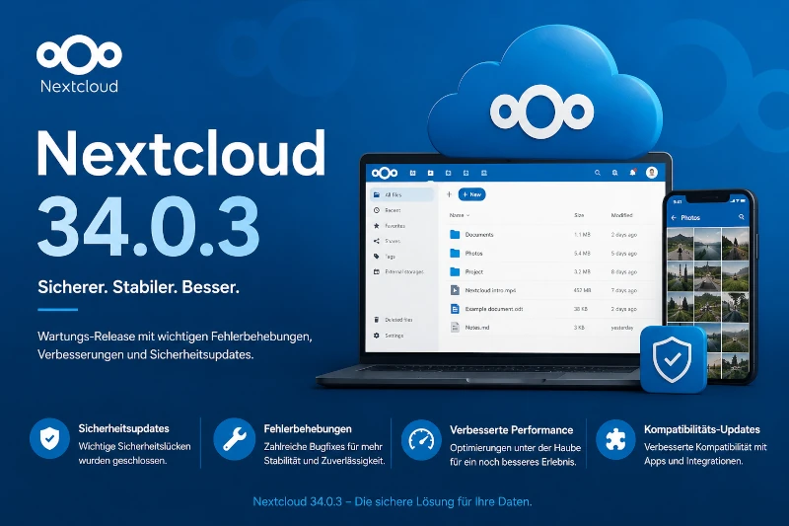The width and height of the screenshot is (789, 526).
Task: Click the blue New button
Action: (472, 194)
